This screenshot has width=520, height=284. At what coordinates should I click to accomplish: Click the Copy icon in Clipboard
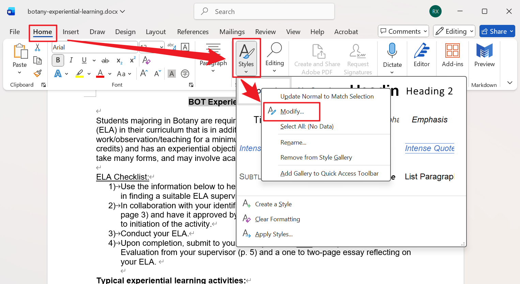pos(37,60)
